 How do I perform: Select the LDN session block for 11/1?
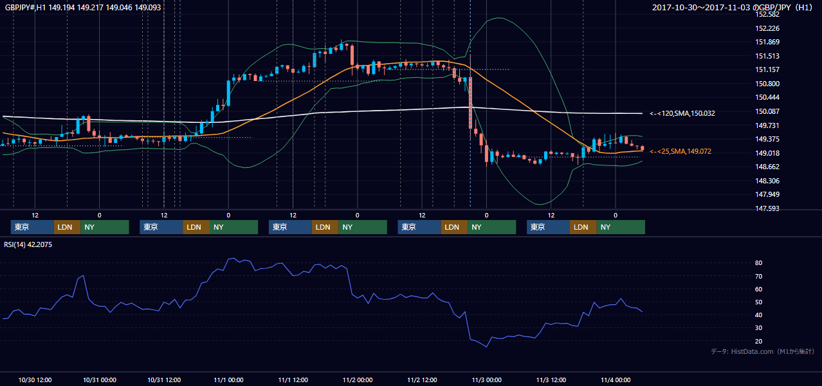[x=325, y=227]
